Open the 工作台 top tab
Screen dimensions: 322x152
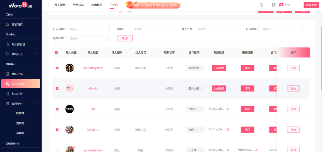[x=114, y=5]
